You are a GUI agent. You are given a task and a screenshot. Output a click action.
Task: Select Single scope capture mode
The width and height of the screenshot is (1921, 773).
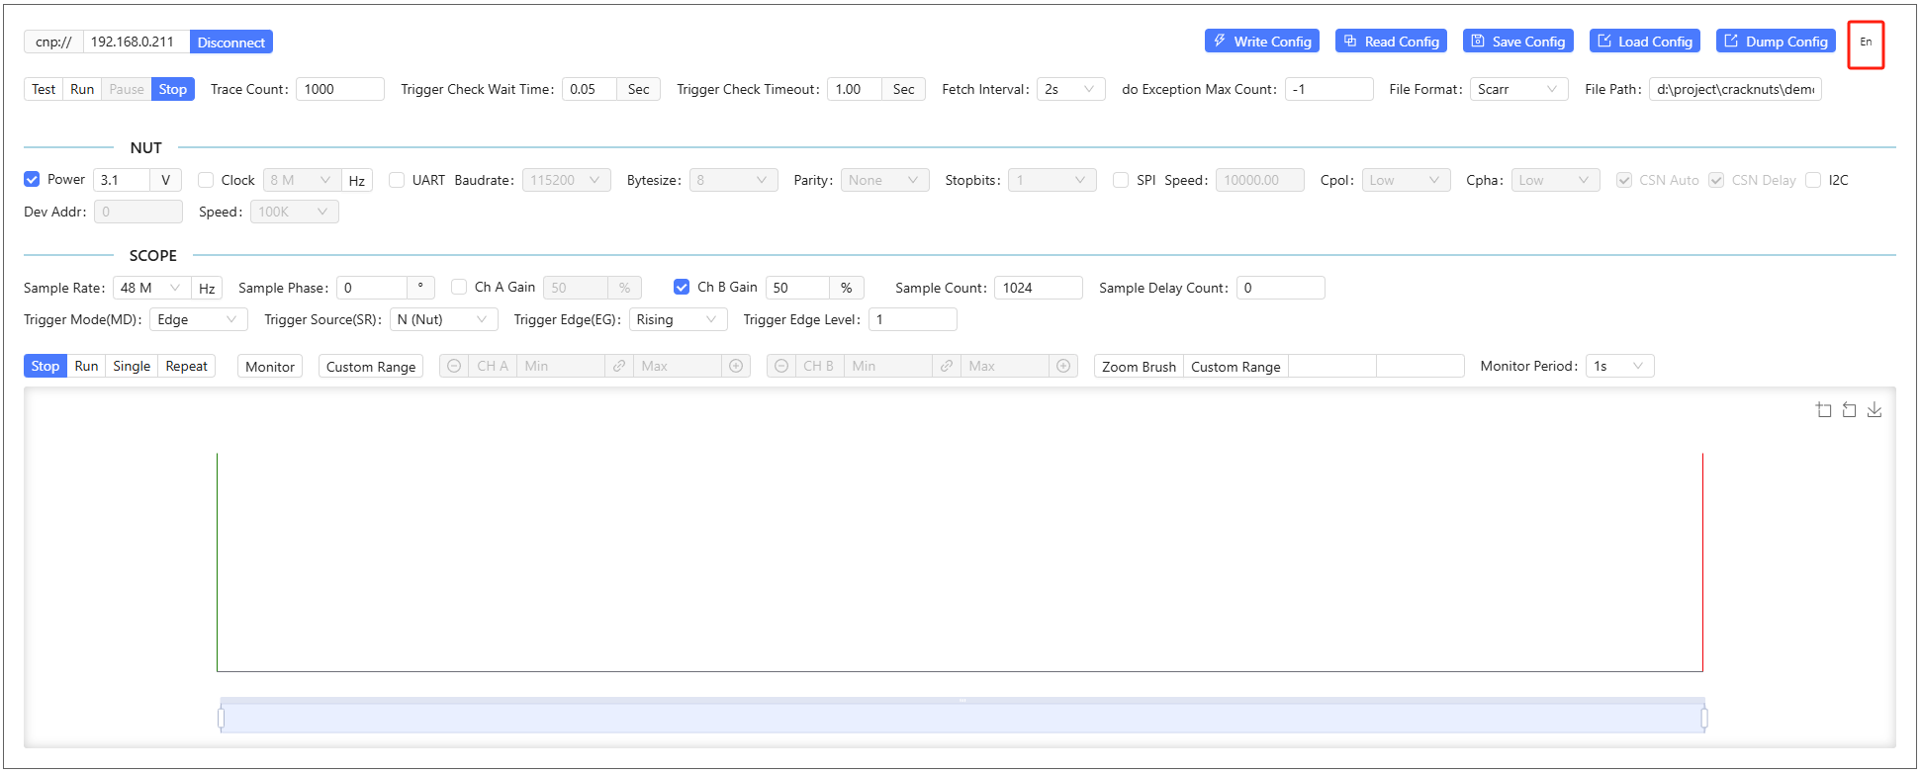click(132, 367)
